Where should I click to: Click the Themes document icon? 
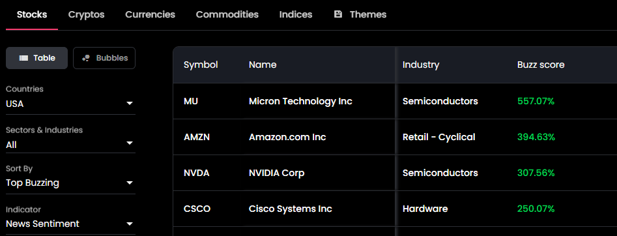pyautogui.click(x=337, y=14)
